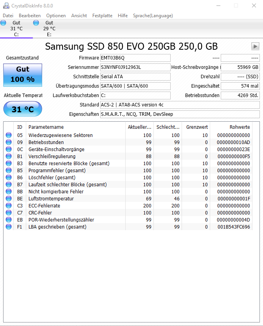Viewport: 263px width, 326px height.
Task: Select the C: drive tab
Action: pyautogui.click(x=16, y=29)
